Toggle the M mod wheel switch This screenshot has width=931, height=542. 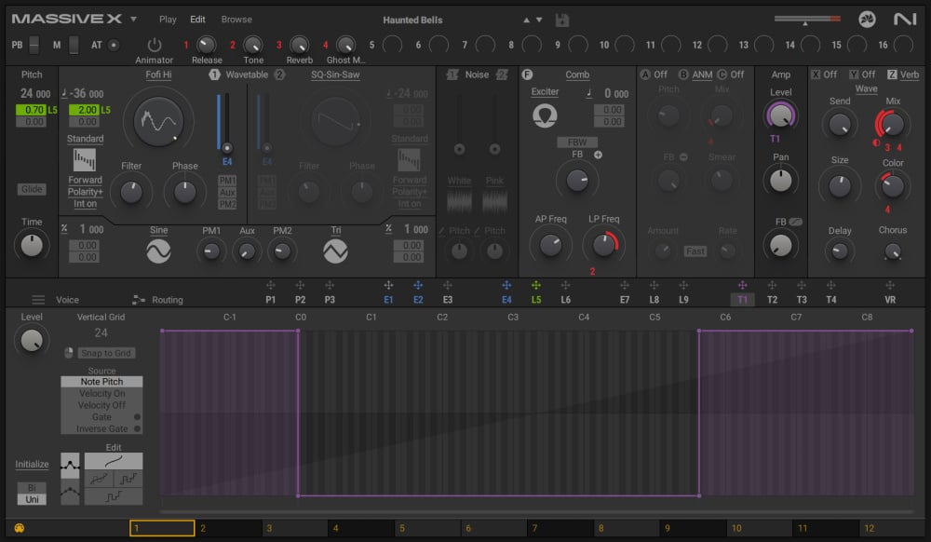[x=74, y=45]
